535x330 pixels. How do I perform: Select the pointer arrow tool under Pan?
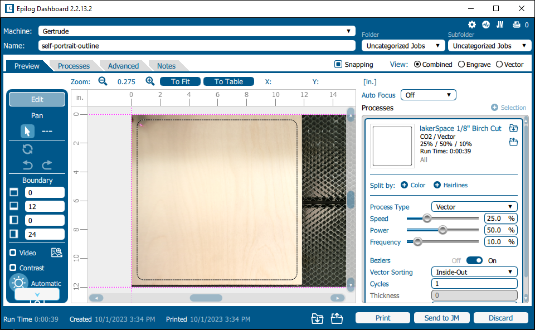27,132
